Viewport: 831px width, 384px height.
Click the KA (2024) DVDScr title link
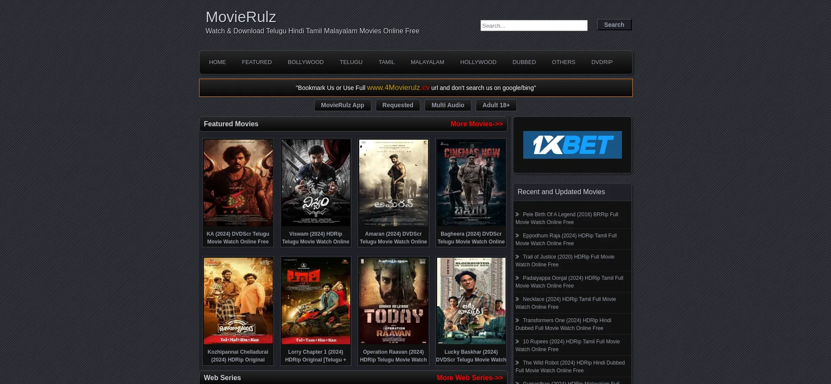[238, 238]
